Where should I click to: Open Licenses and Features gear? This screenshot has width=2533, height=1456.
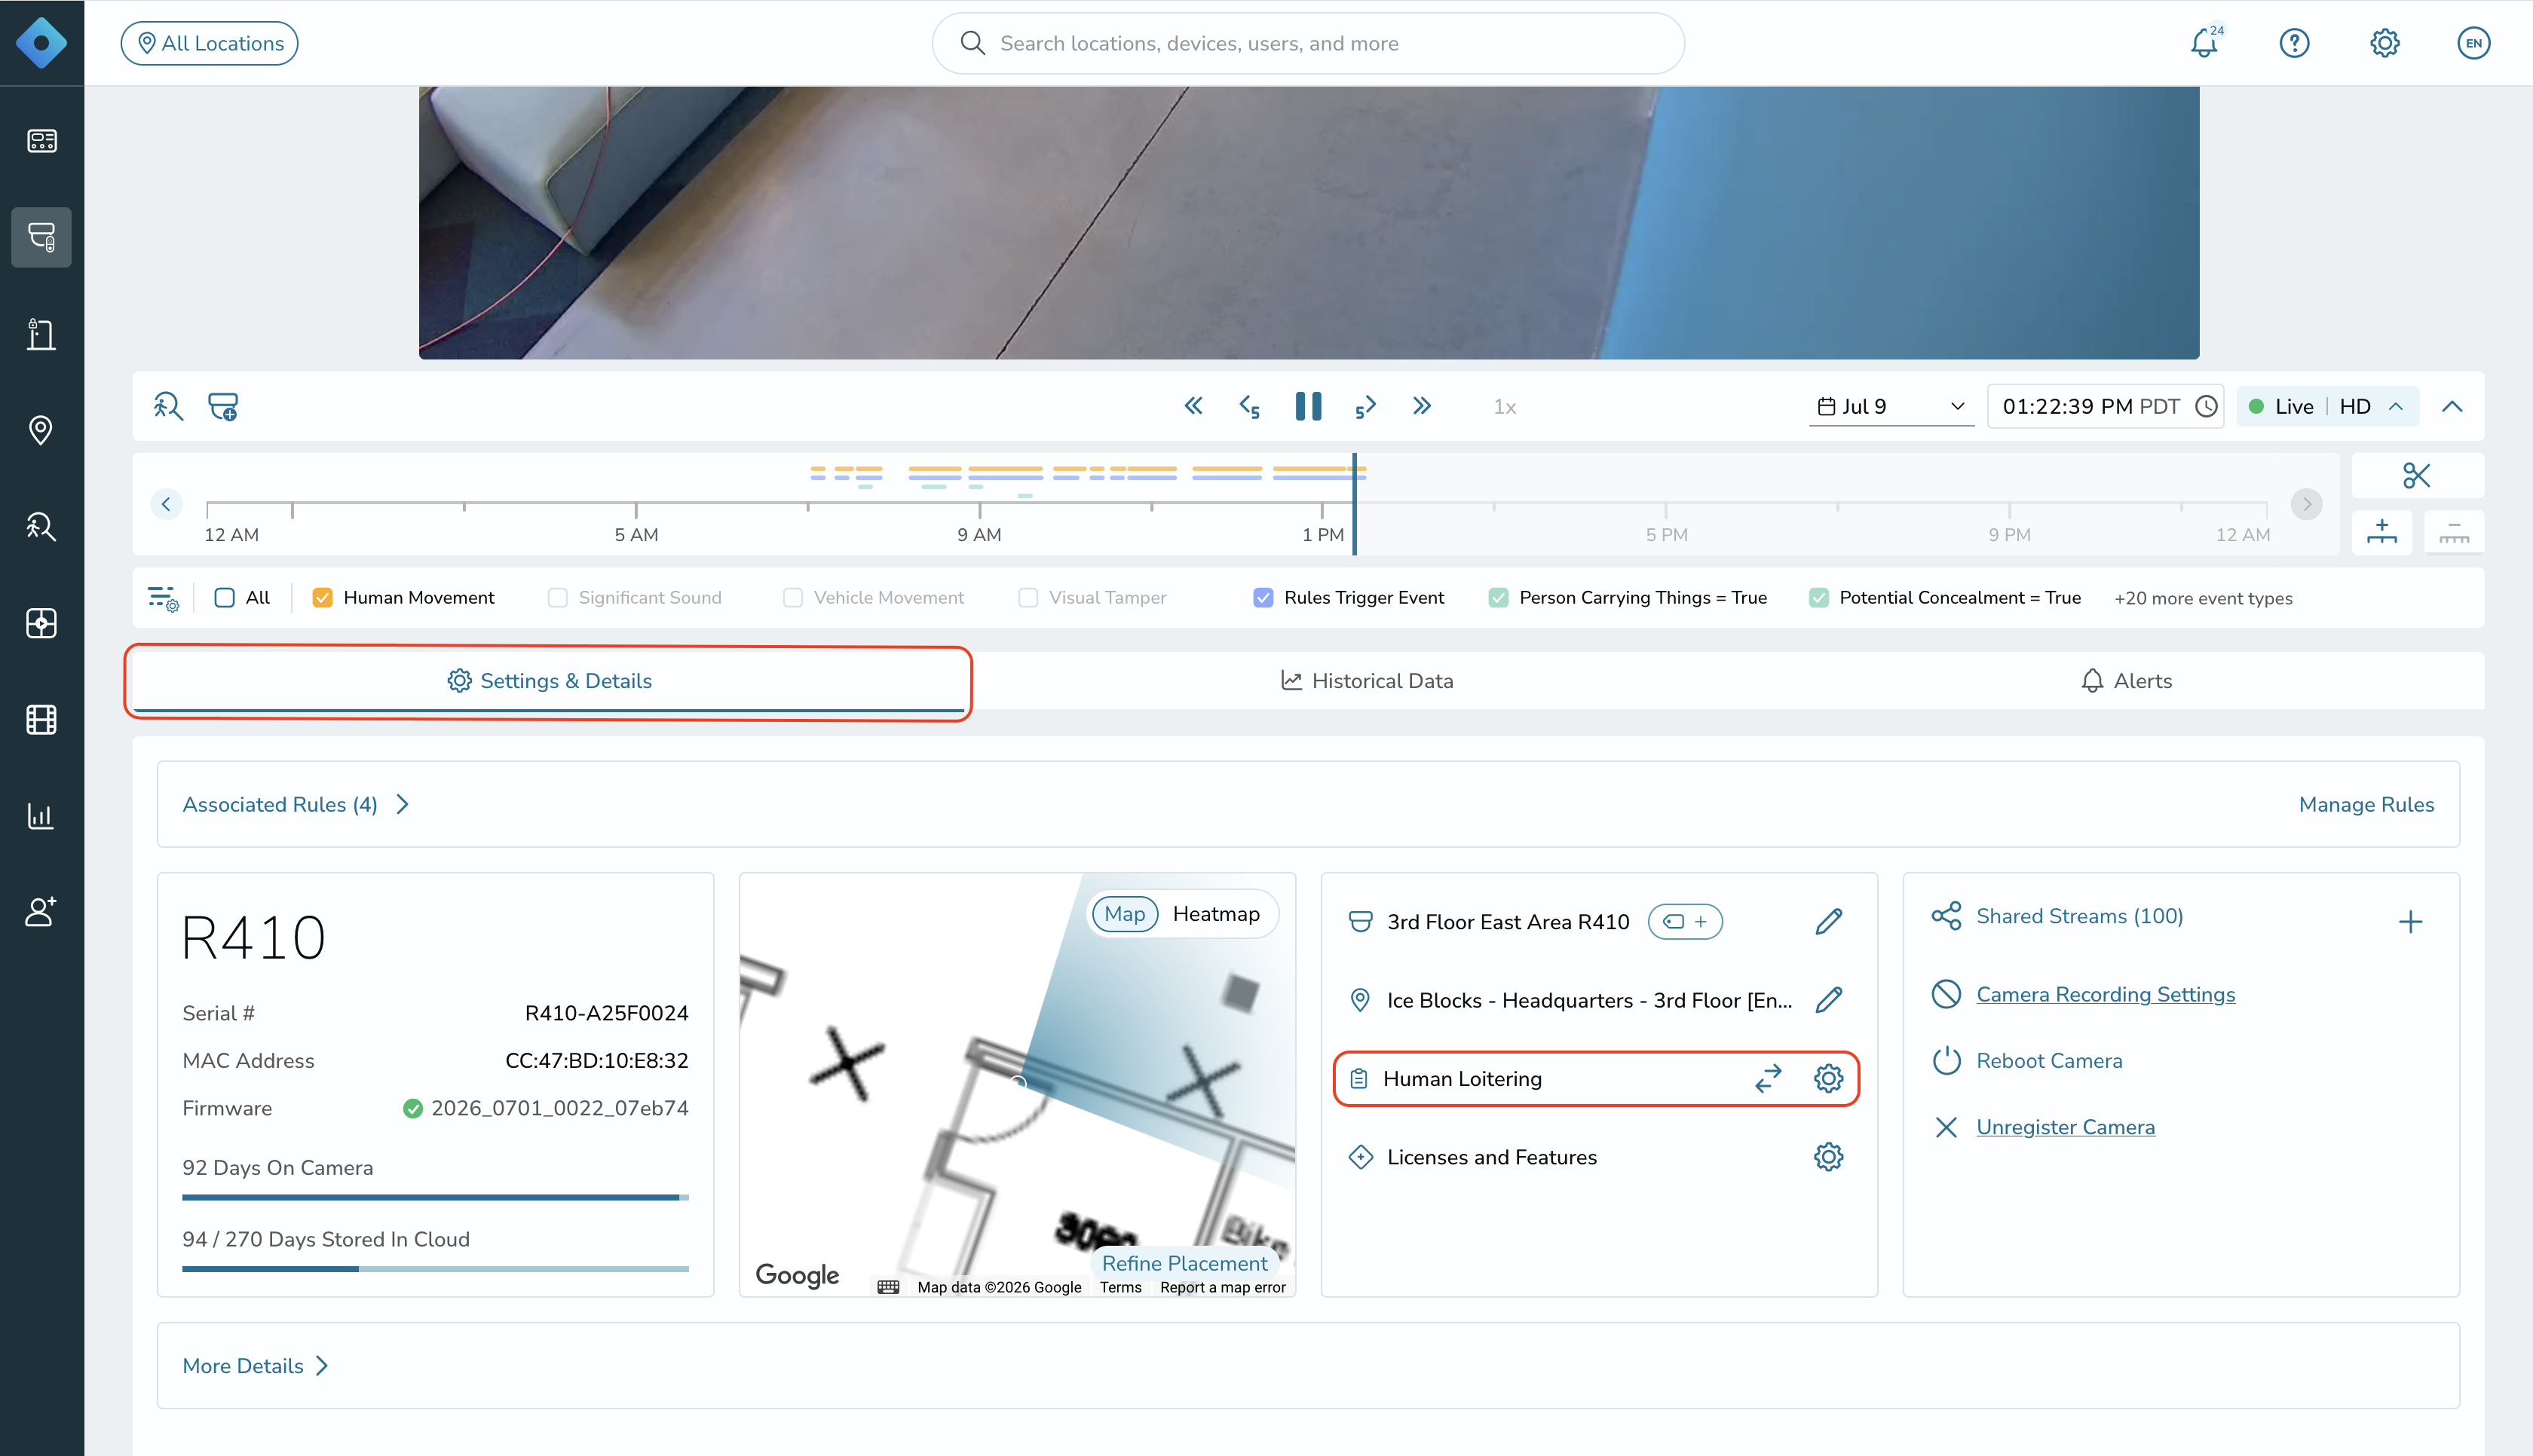pyautogui.click(x=1828, y=1157)
